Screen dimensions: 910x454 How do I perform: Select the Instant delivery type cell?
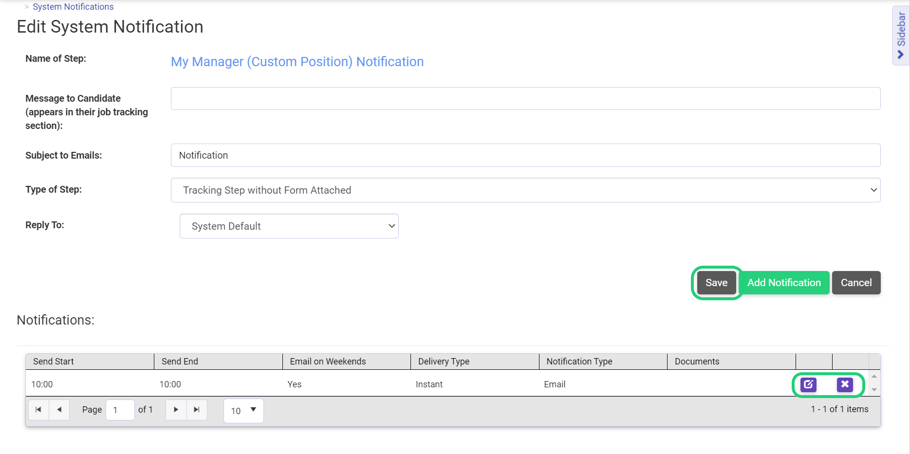(475, 384)
